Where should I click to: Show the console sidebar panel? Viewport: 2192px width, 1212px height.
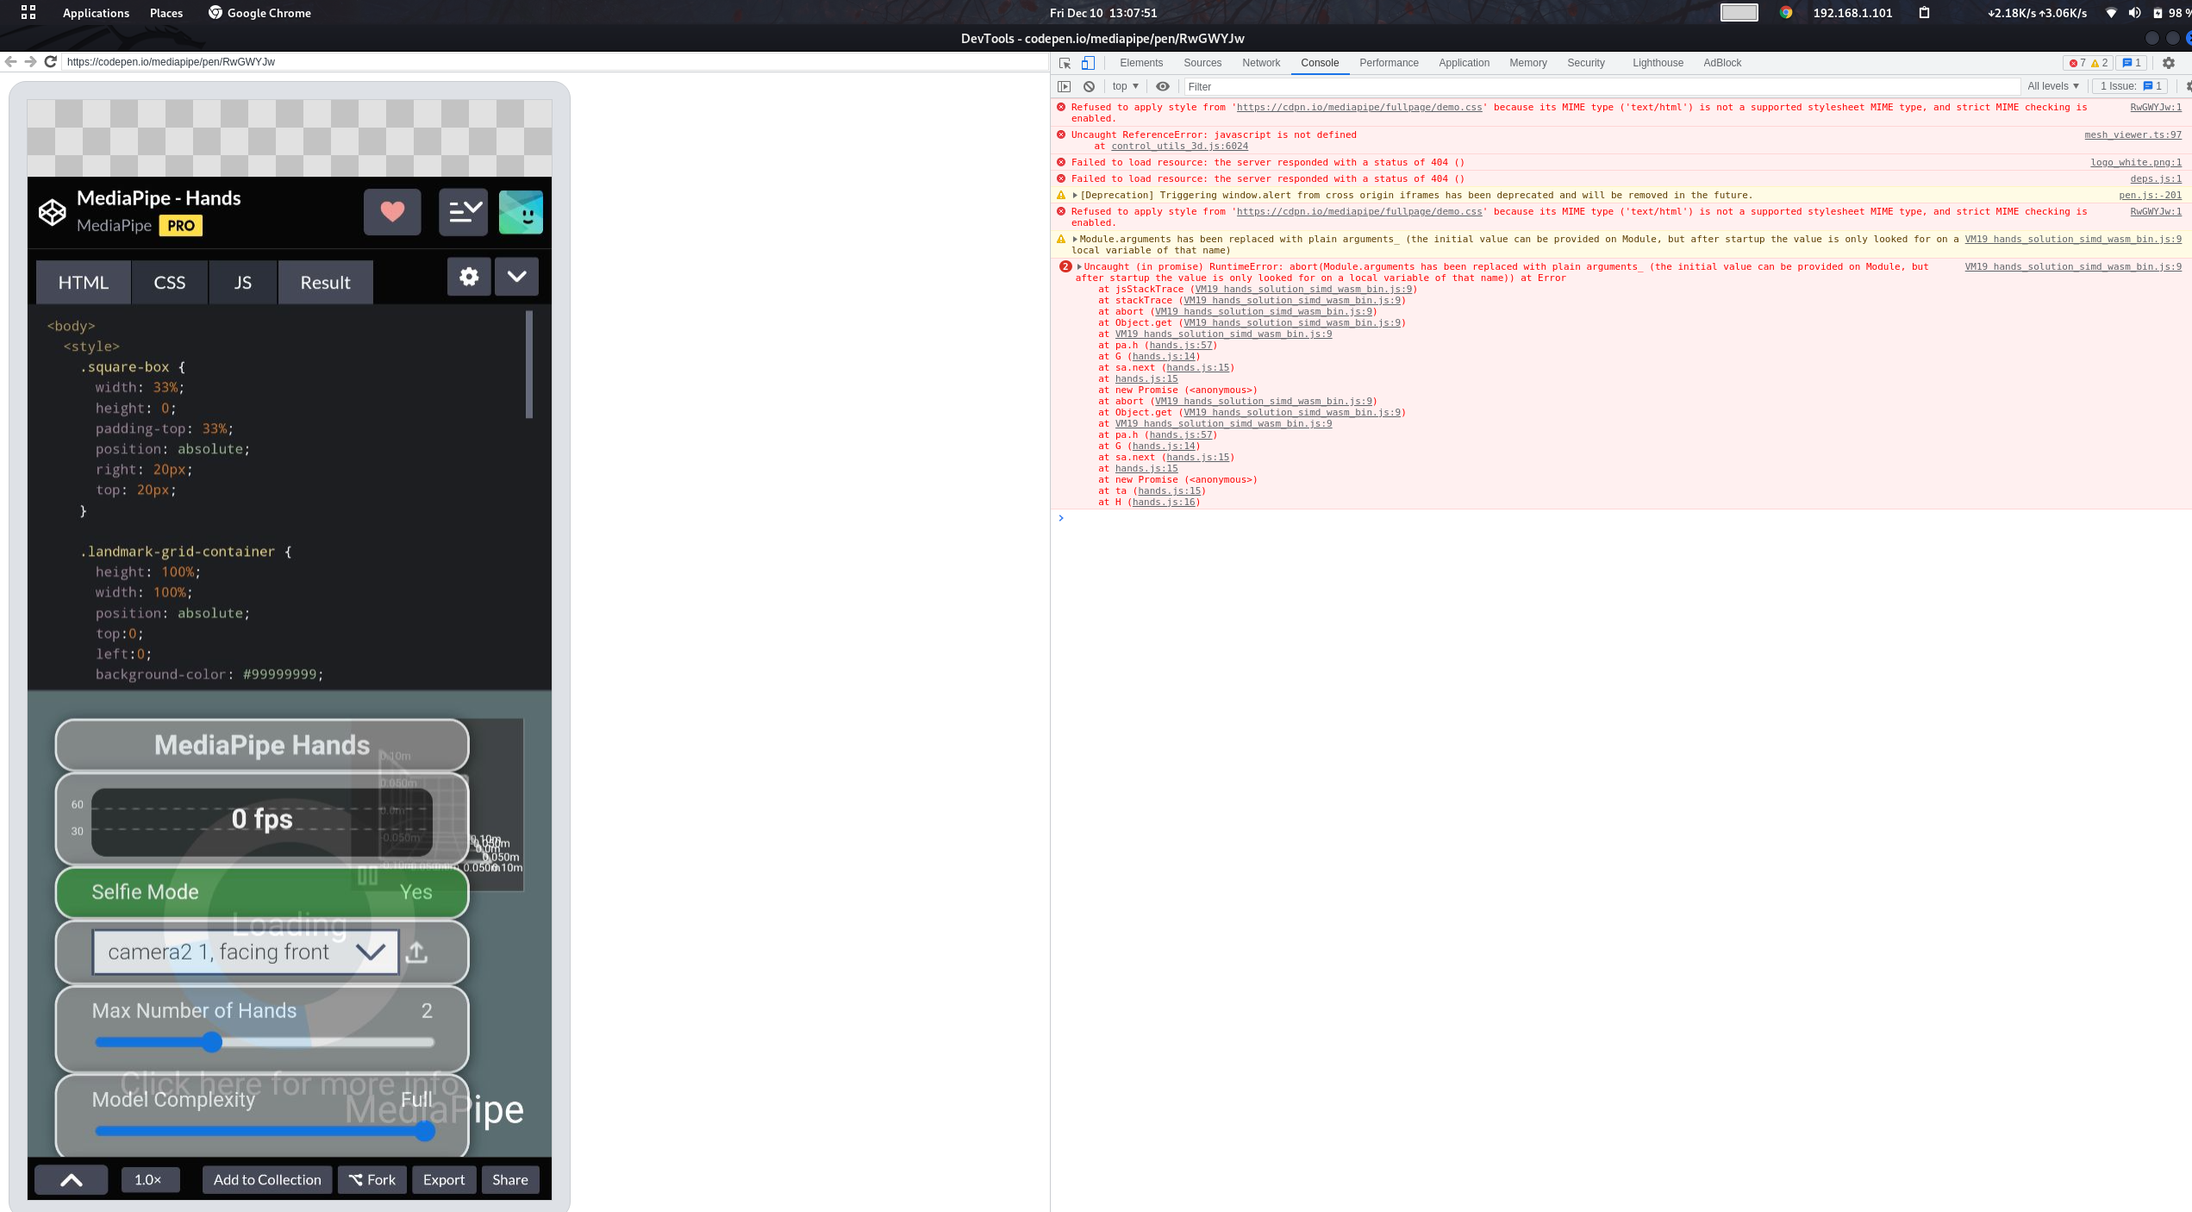(x=1064, y=86)
